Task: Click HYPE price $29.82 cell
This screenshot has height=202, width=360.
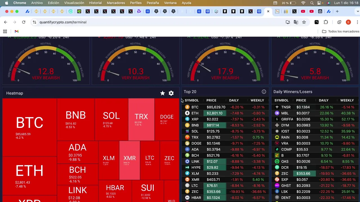Action: 215,167
